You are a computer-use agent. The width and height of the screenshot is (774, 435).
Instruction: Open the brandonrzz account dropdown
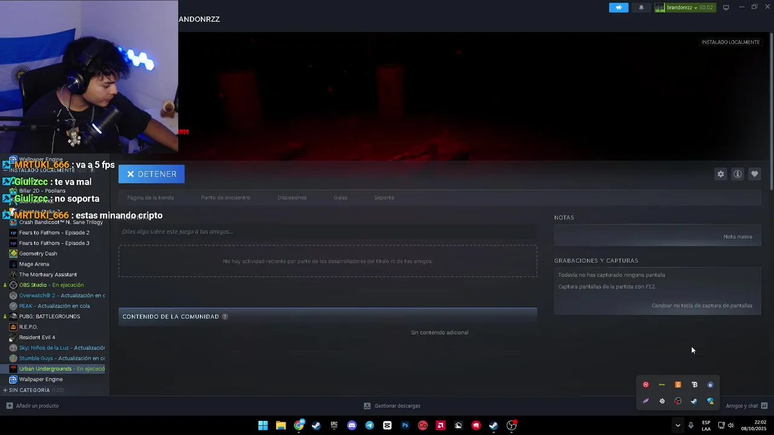685,7
